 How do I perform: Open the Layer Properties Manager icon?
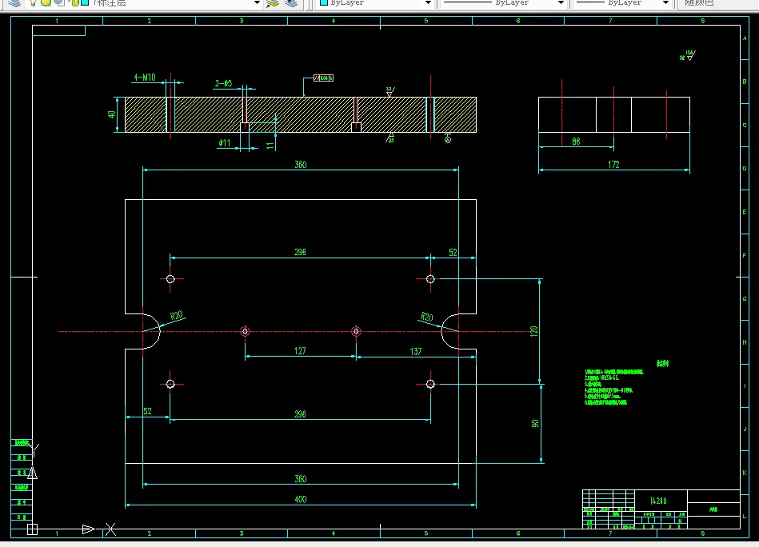[14, 3]
